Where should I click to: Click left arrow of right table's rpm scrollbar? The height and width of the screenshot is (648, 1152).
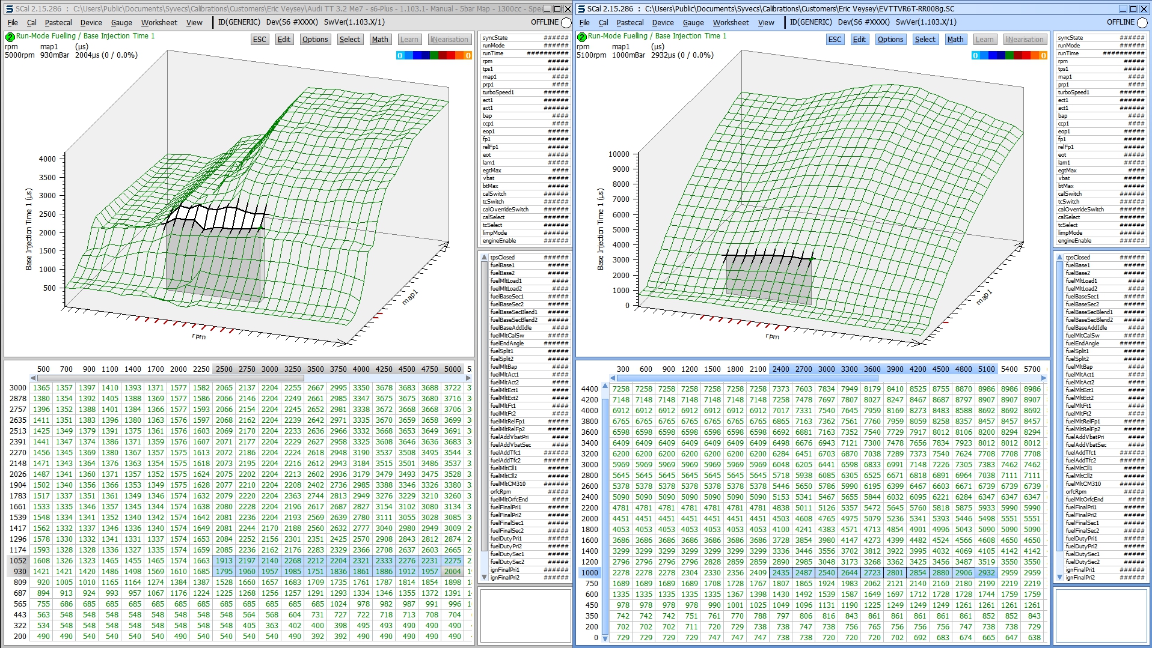pos(613,378)
